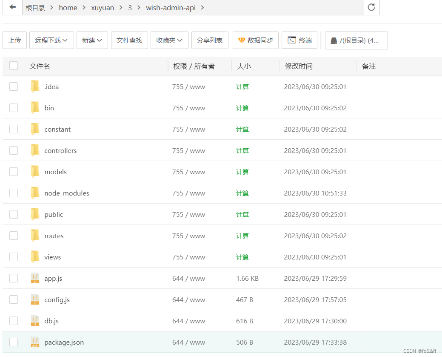Click the file icon next to package.json

pyautogui.click(x=35, y=342)
